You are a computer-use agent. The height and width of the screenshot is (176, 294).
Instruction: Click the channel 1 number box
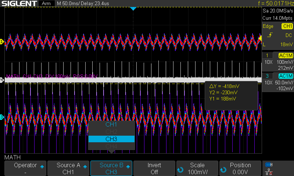click(267, 55)
